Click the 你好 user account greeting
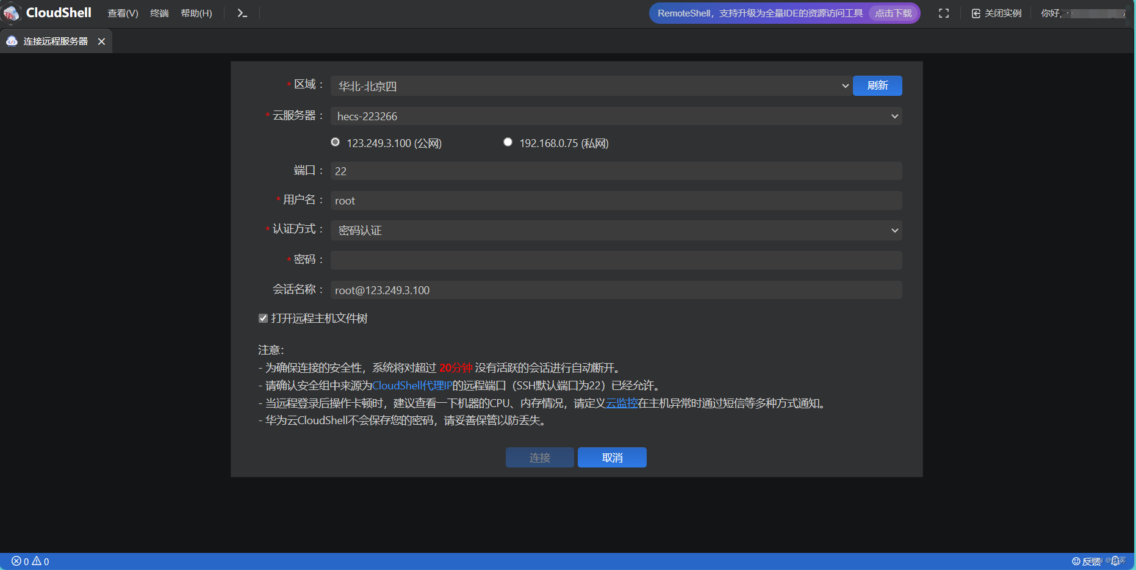The height and width of the screenshot is (570, 1136). (x=1083, y=13)
